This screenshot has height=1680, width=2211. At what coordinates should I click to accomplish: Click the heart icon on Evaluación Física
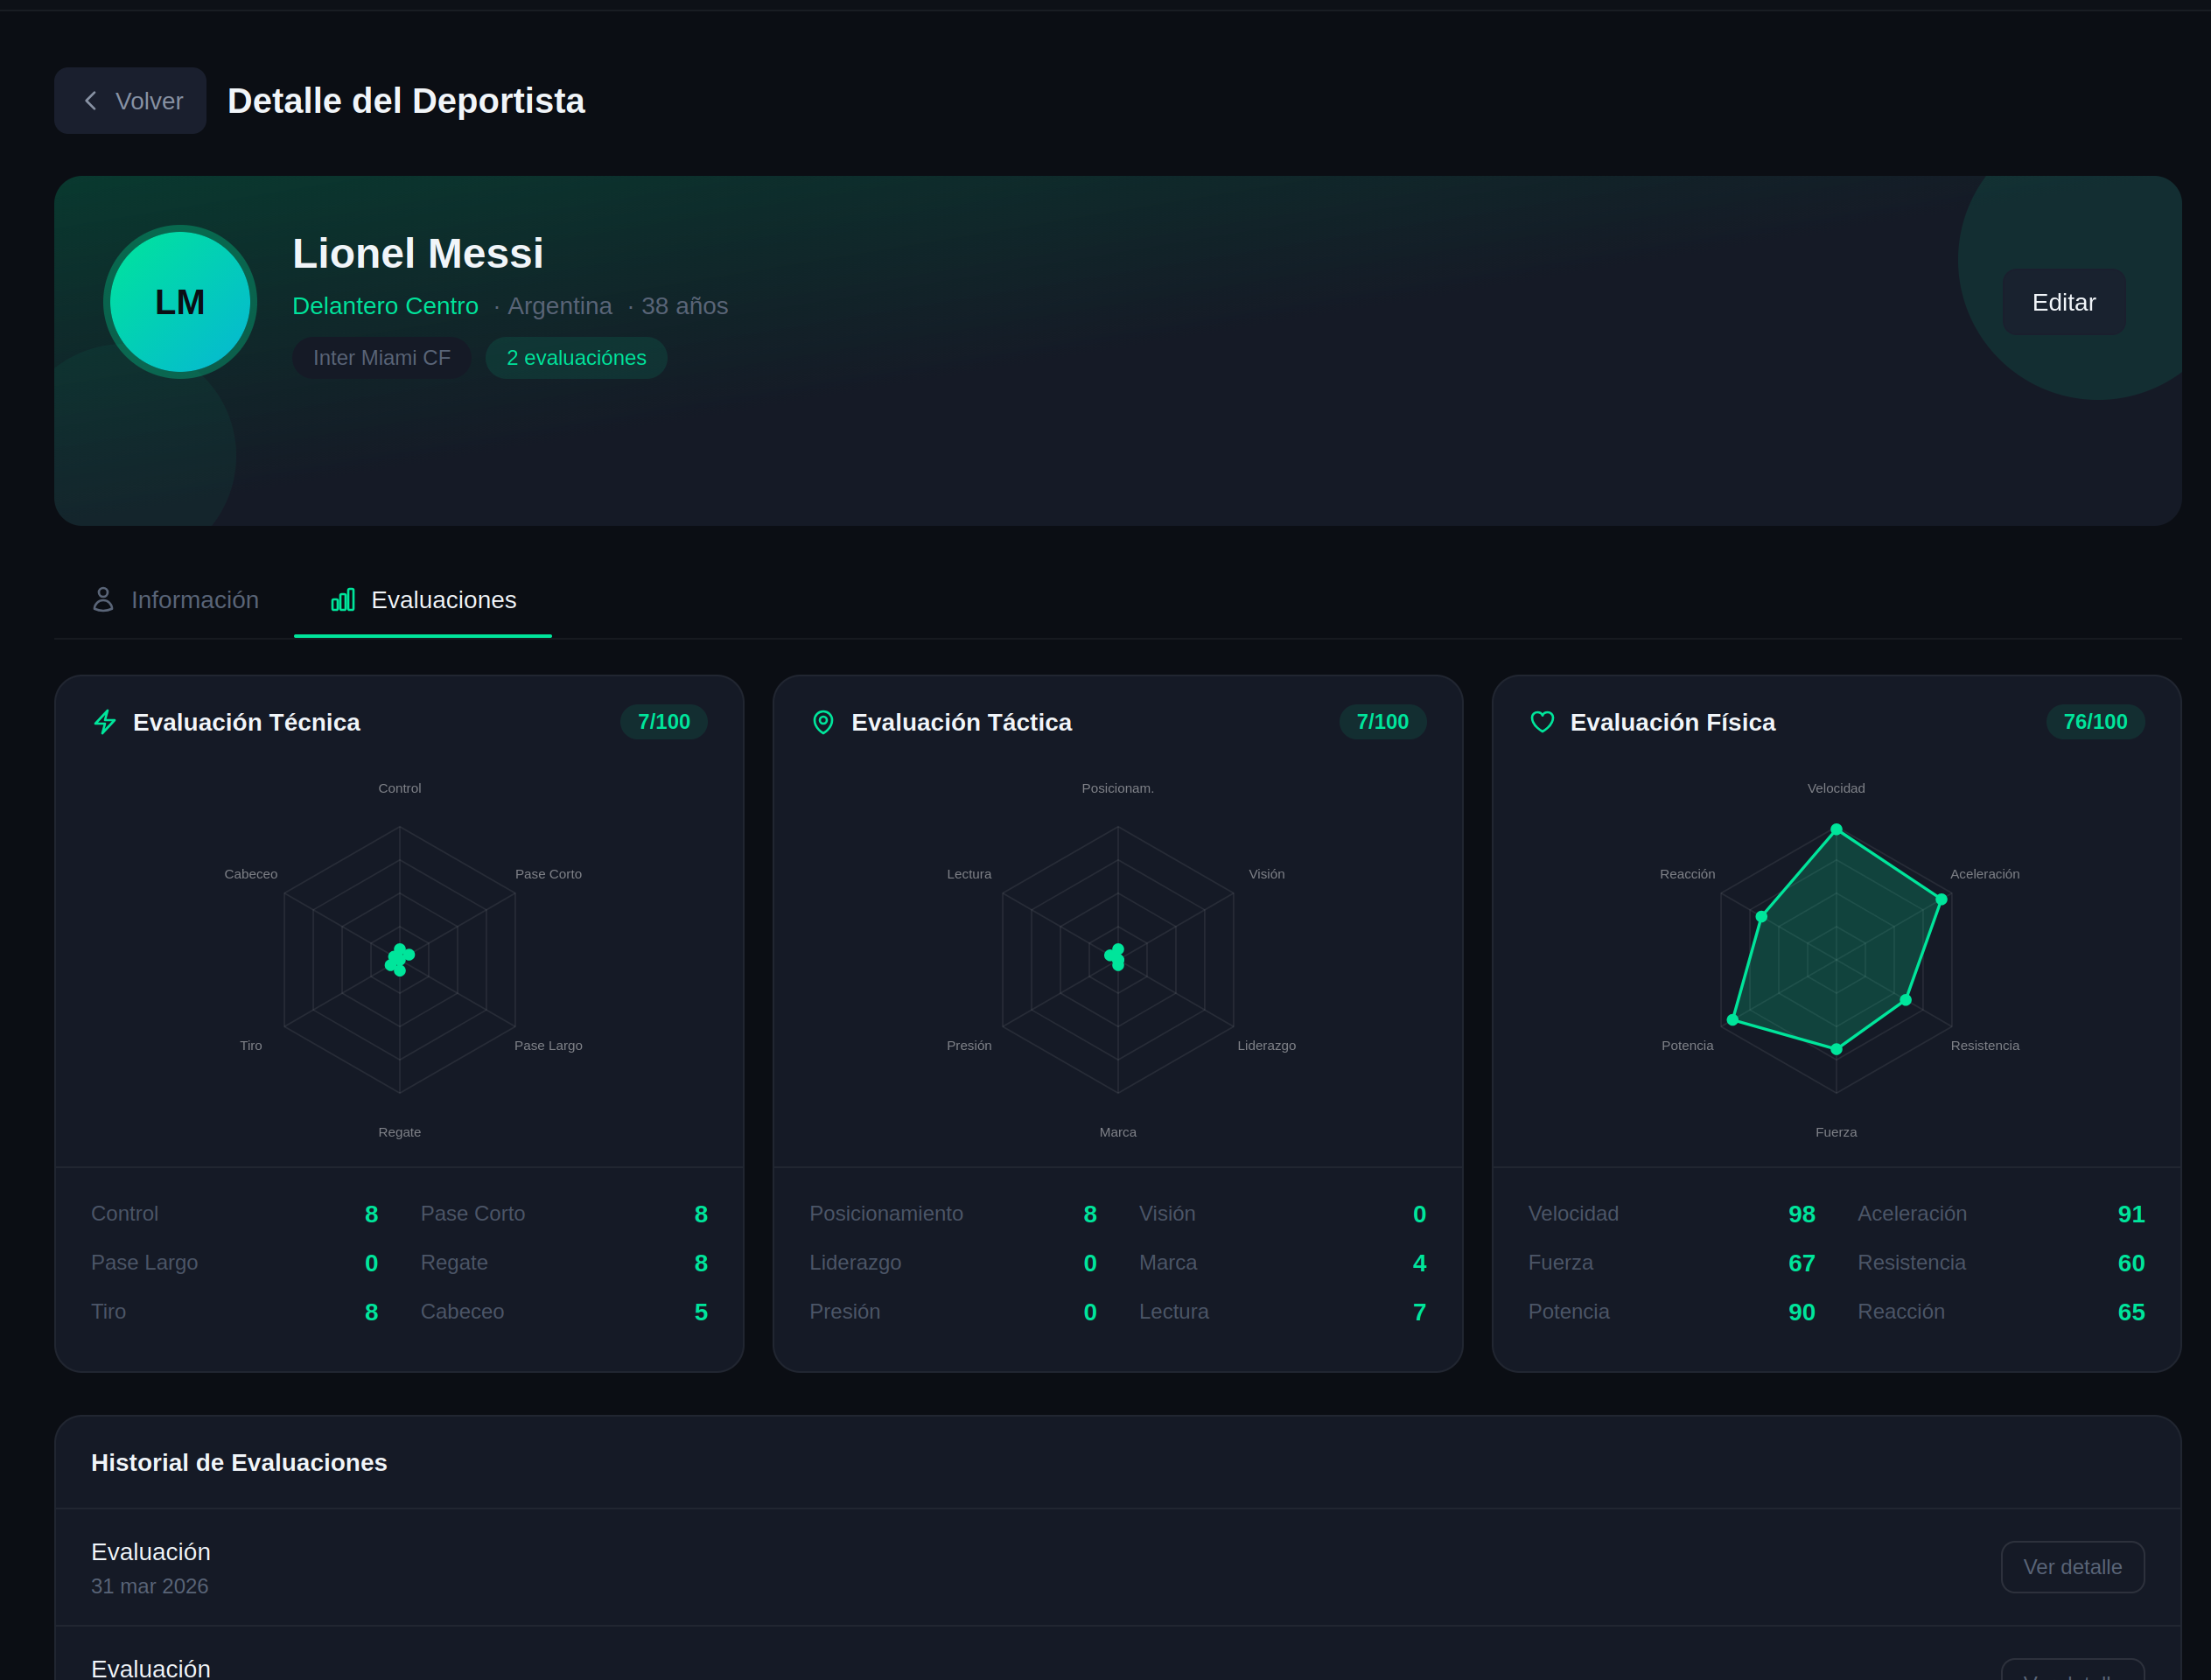[1541, 722]
